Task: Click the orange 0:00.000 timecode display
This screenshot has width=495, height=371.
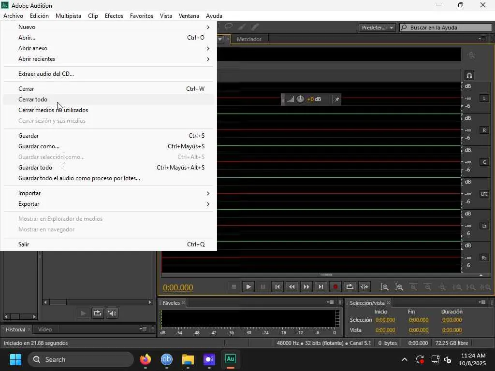Action: click(x=178, y=288)
